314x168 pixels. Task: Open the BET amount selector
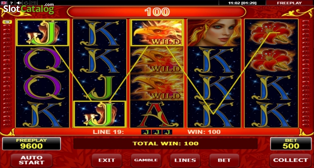(x=224, y=160)
